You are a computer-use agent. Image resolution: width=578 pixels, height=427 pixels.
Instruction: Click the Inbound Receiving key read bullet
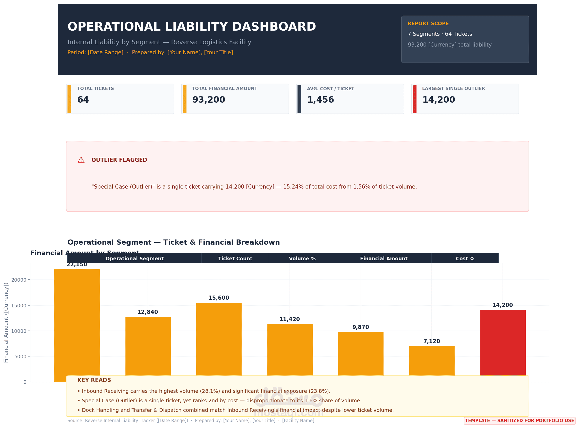click(x=204, y=391)
